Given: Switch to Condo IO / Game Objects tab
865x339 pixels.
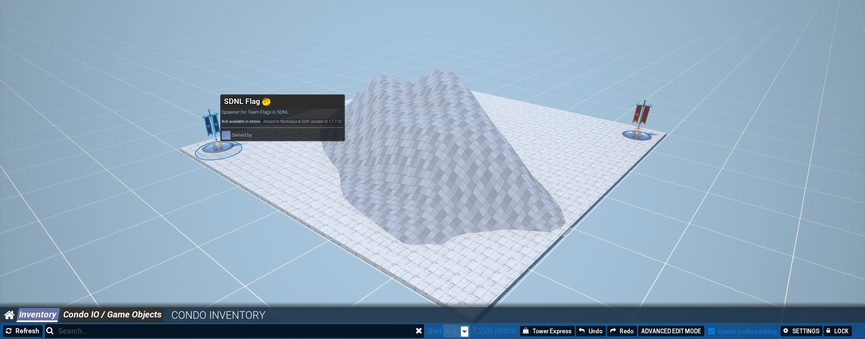Looking at the screenshot, I should [x=112, y=315].
